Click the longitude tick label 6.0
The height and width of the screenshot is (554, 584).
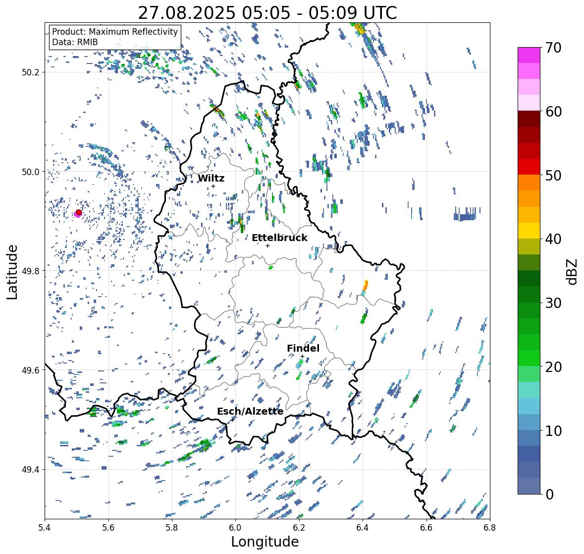pyautogui.click(x=235, y=527)
